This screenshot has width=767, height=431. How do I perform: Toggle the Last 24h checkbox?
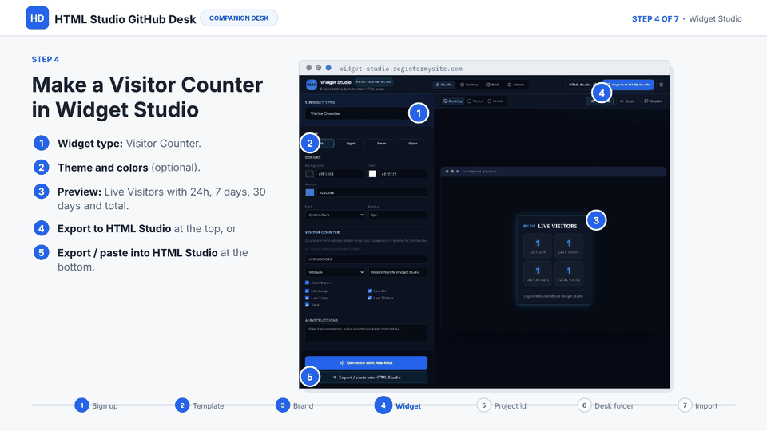point(370,291)
